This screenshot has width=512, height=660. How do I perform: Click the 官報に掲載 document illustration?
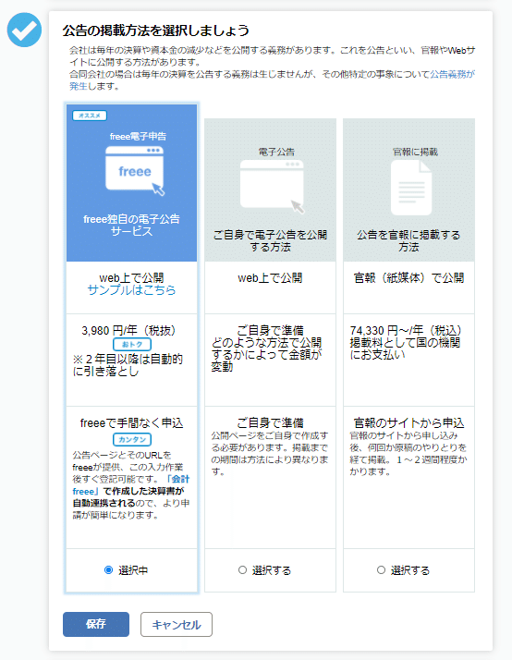(411, 188)
